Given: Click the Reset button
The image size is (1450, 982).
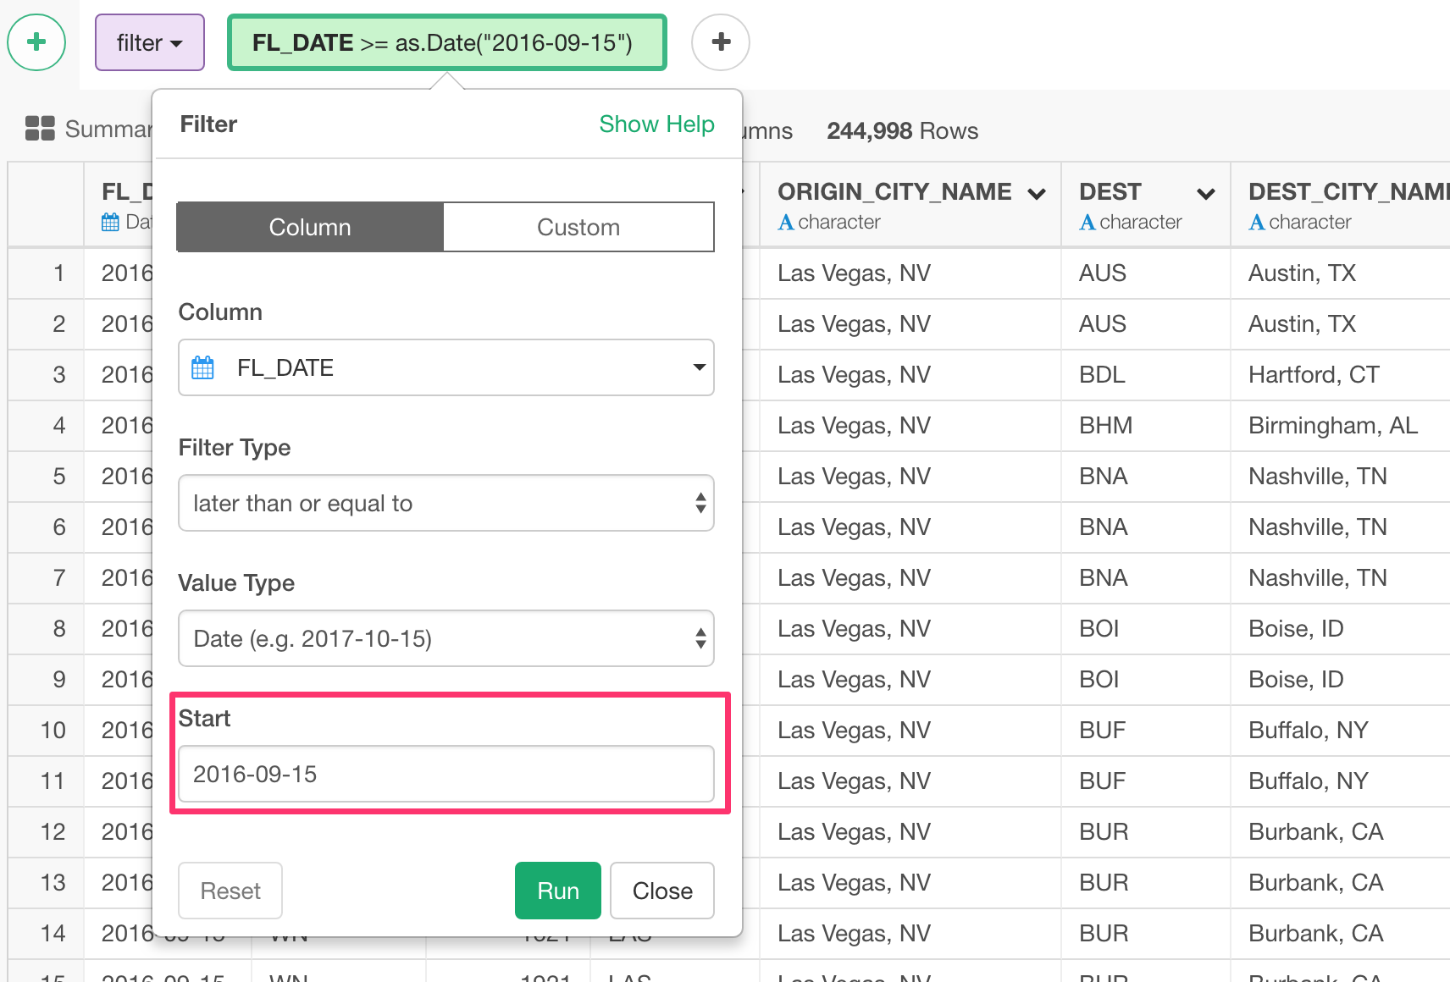Looking at the screenshot, I should [230, 891].
